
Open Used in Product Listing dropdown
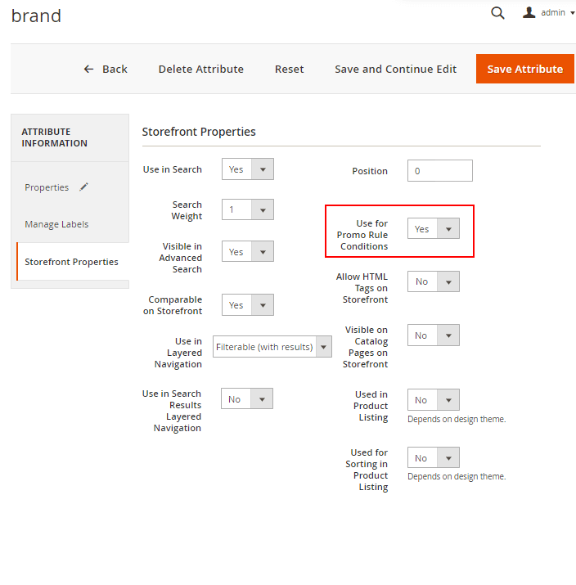pyautogui.click(x=433, y=400)
